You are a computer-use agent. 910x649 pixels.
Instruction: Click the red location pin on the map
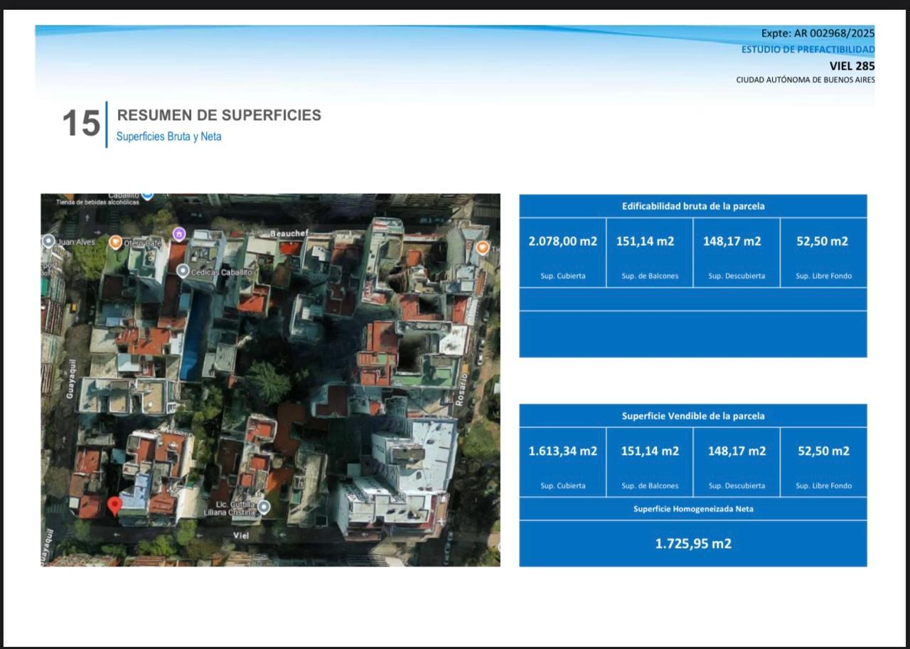click(x=114, y=506)
